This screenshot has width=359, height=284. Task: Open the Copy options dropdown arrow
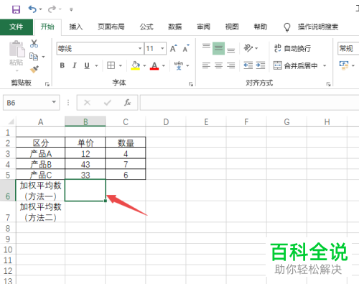coord(43,57)
